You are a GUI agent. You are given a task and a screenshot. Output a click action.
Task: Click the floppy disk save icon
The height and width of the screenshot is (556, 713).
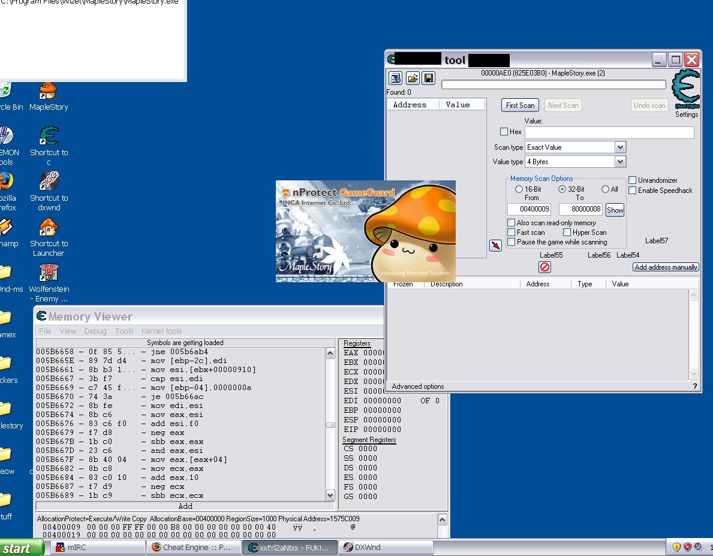(429, 78)
